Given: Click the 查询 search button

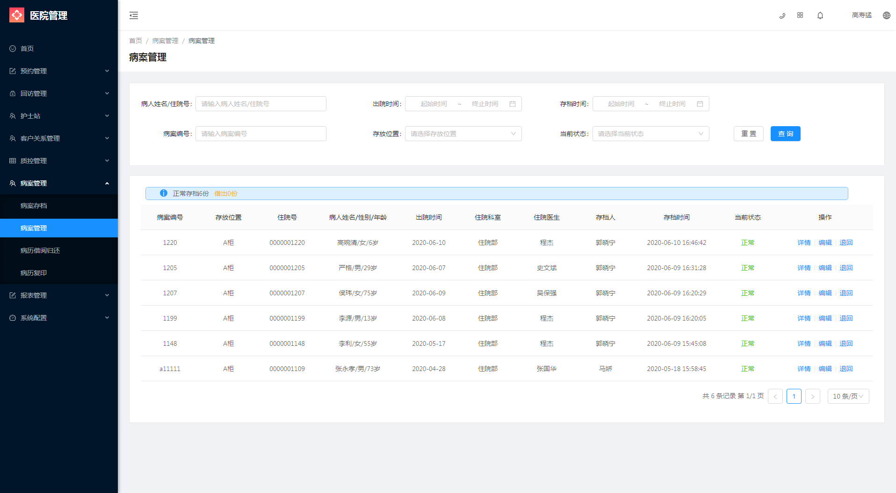Looking at the screenshot, I should tap(786, 134).
